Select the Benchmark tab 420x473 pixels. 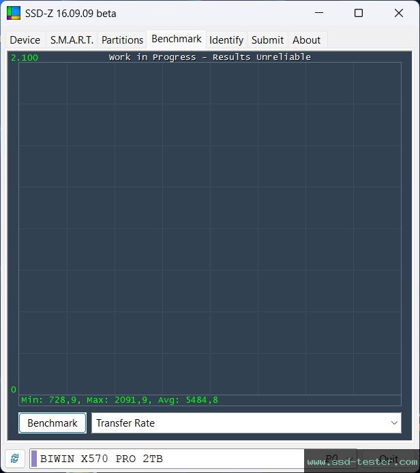click(x=177, y=39)
